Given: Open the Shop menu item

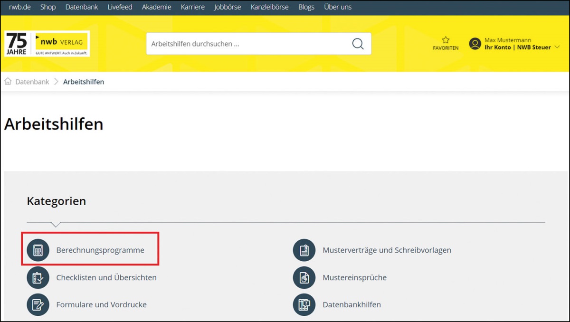Looking at the screenshot, I should pyautogui.click(x=48, y=7).
